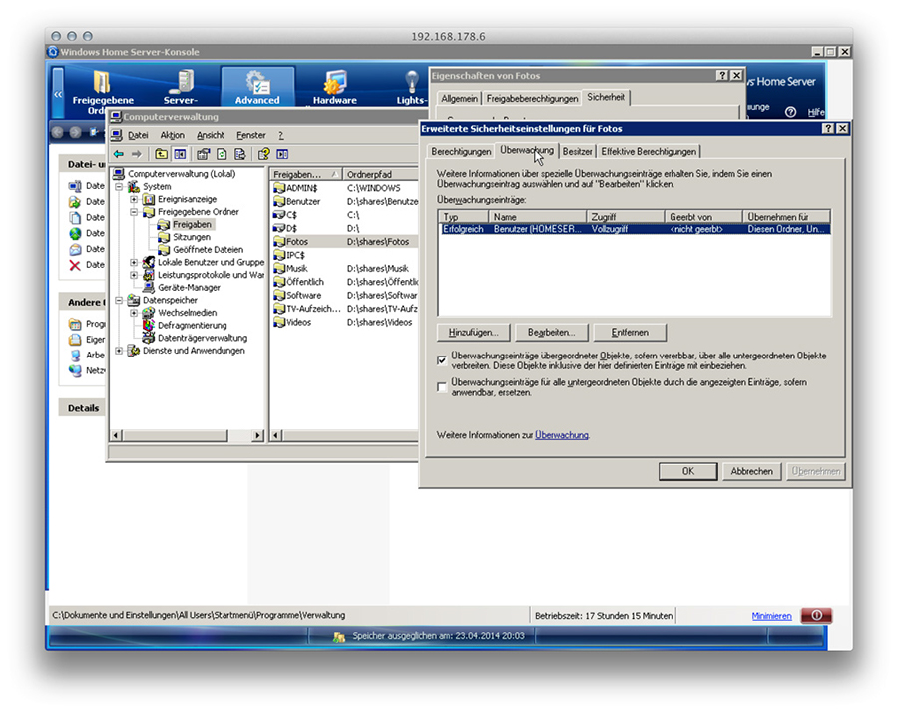Click the Geräte-Manager tree icon
The image size is (898, 713).
150,287
